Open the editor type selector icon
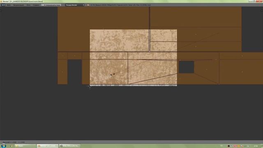 pos(3,5)
